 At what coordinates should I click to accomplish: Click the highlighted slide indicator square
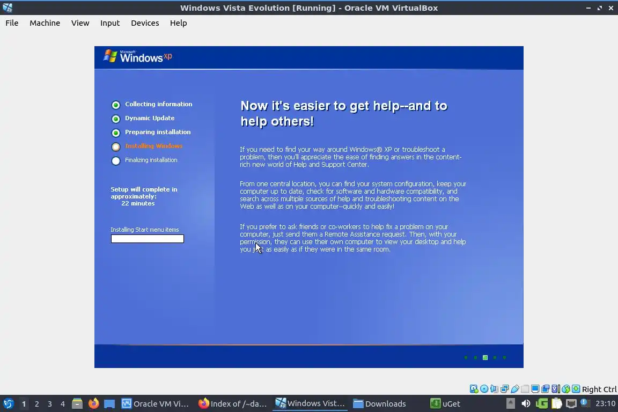[485, 358]
